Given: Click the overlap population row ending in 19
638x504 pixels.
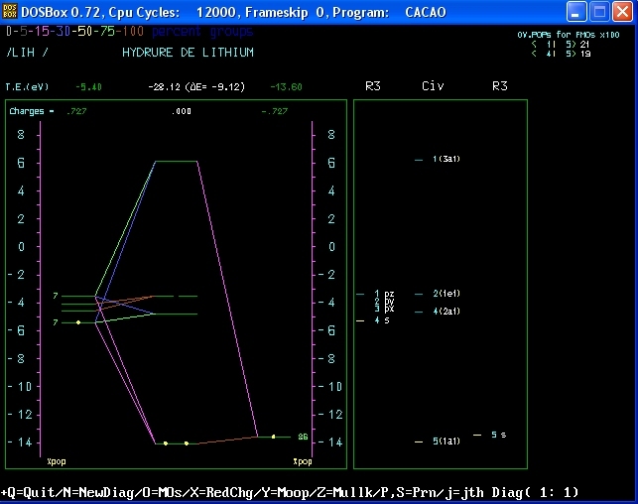Looking at the screenshot, I should click(x=561, y=54).
